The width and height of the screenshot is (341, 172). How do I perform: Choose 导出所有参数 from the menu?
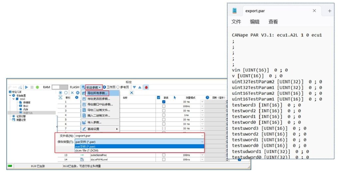point(97,93)
